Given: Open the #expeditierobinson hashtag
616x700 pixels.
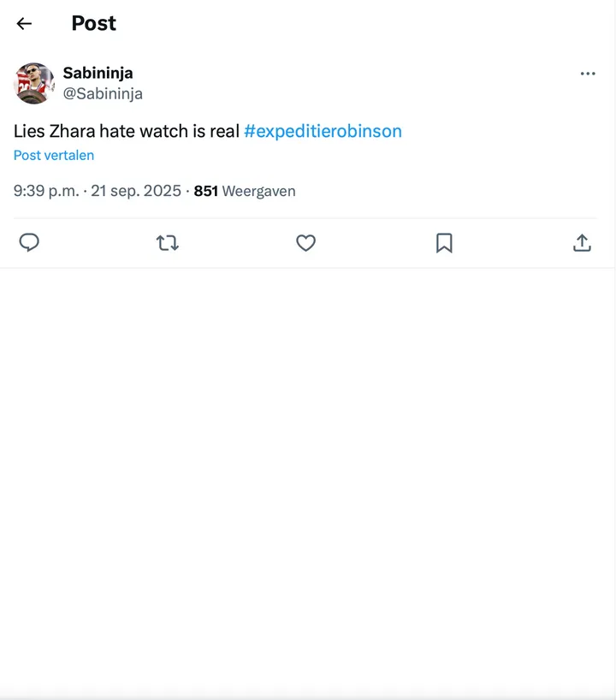Looking at the screenshot, I should (x=323, y=131).
